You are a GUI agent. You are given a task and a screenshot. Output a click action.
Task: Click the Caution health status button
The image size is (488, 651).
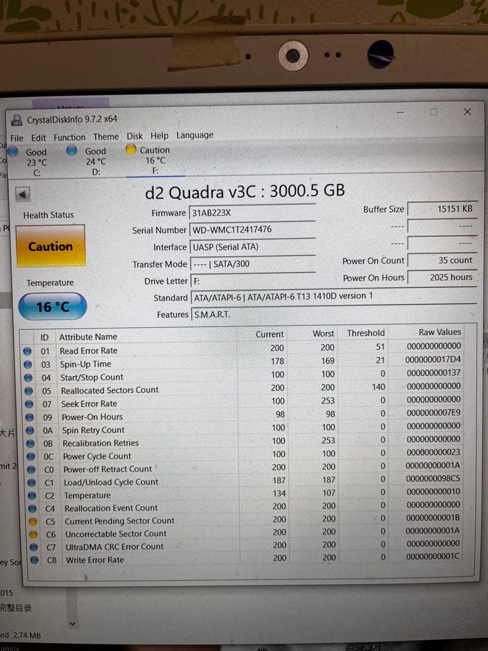click(x=51, y=246)
